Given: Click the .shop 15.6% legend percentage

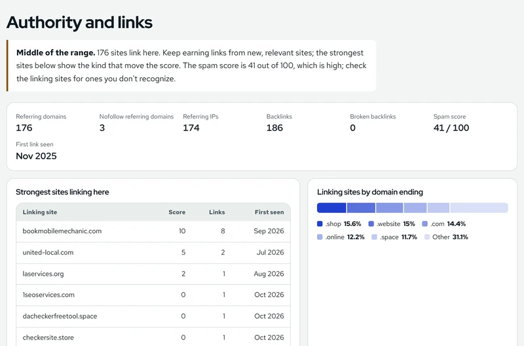Looking at the screenshot, I should (x=352, y=223).
